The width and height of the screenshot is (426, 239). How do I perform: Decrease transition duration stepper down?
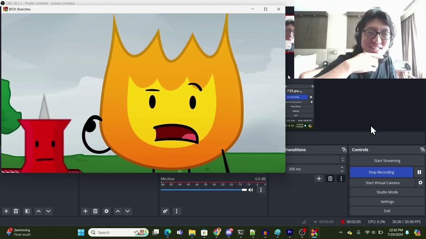pos(342,171)
